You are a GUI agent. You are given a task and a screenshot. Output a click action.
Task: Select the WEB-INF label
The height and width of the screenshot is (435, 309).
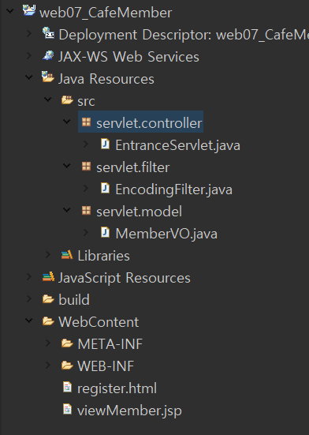point(106,366)
